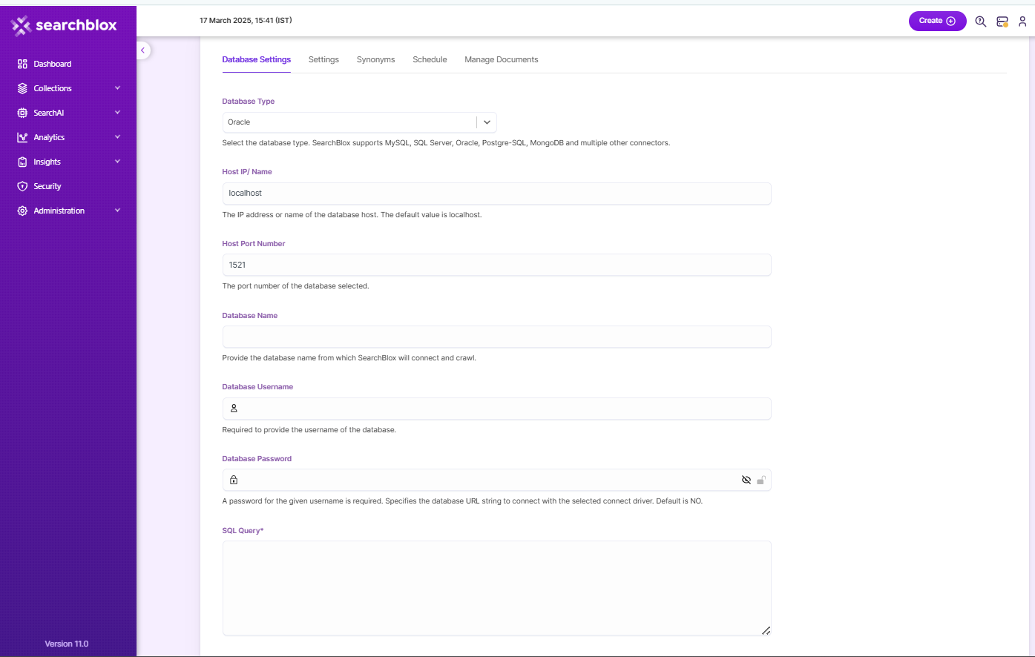Click 'Provide the database name' help text
This screenshot has width=1035, height=657.
coord(349,358)
